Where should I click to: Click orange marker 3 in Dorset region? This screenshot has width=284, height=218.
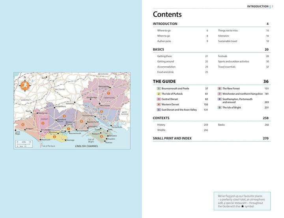tap(43, 123)
